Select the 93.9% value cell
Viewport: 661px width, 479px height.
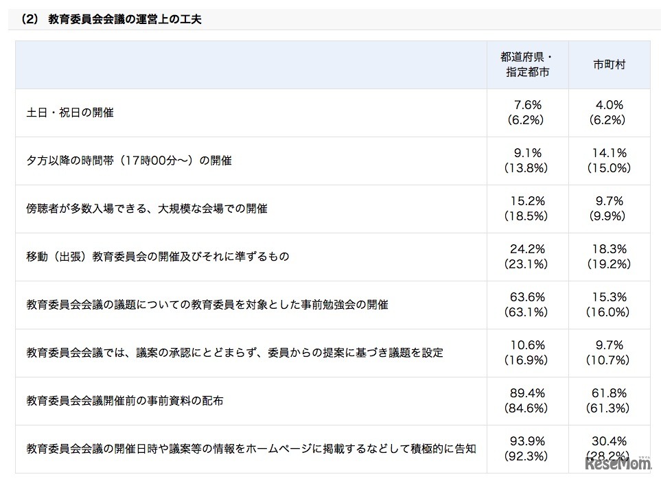point(528,441)
